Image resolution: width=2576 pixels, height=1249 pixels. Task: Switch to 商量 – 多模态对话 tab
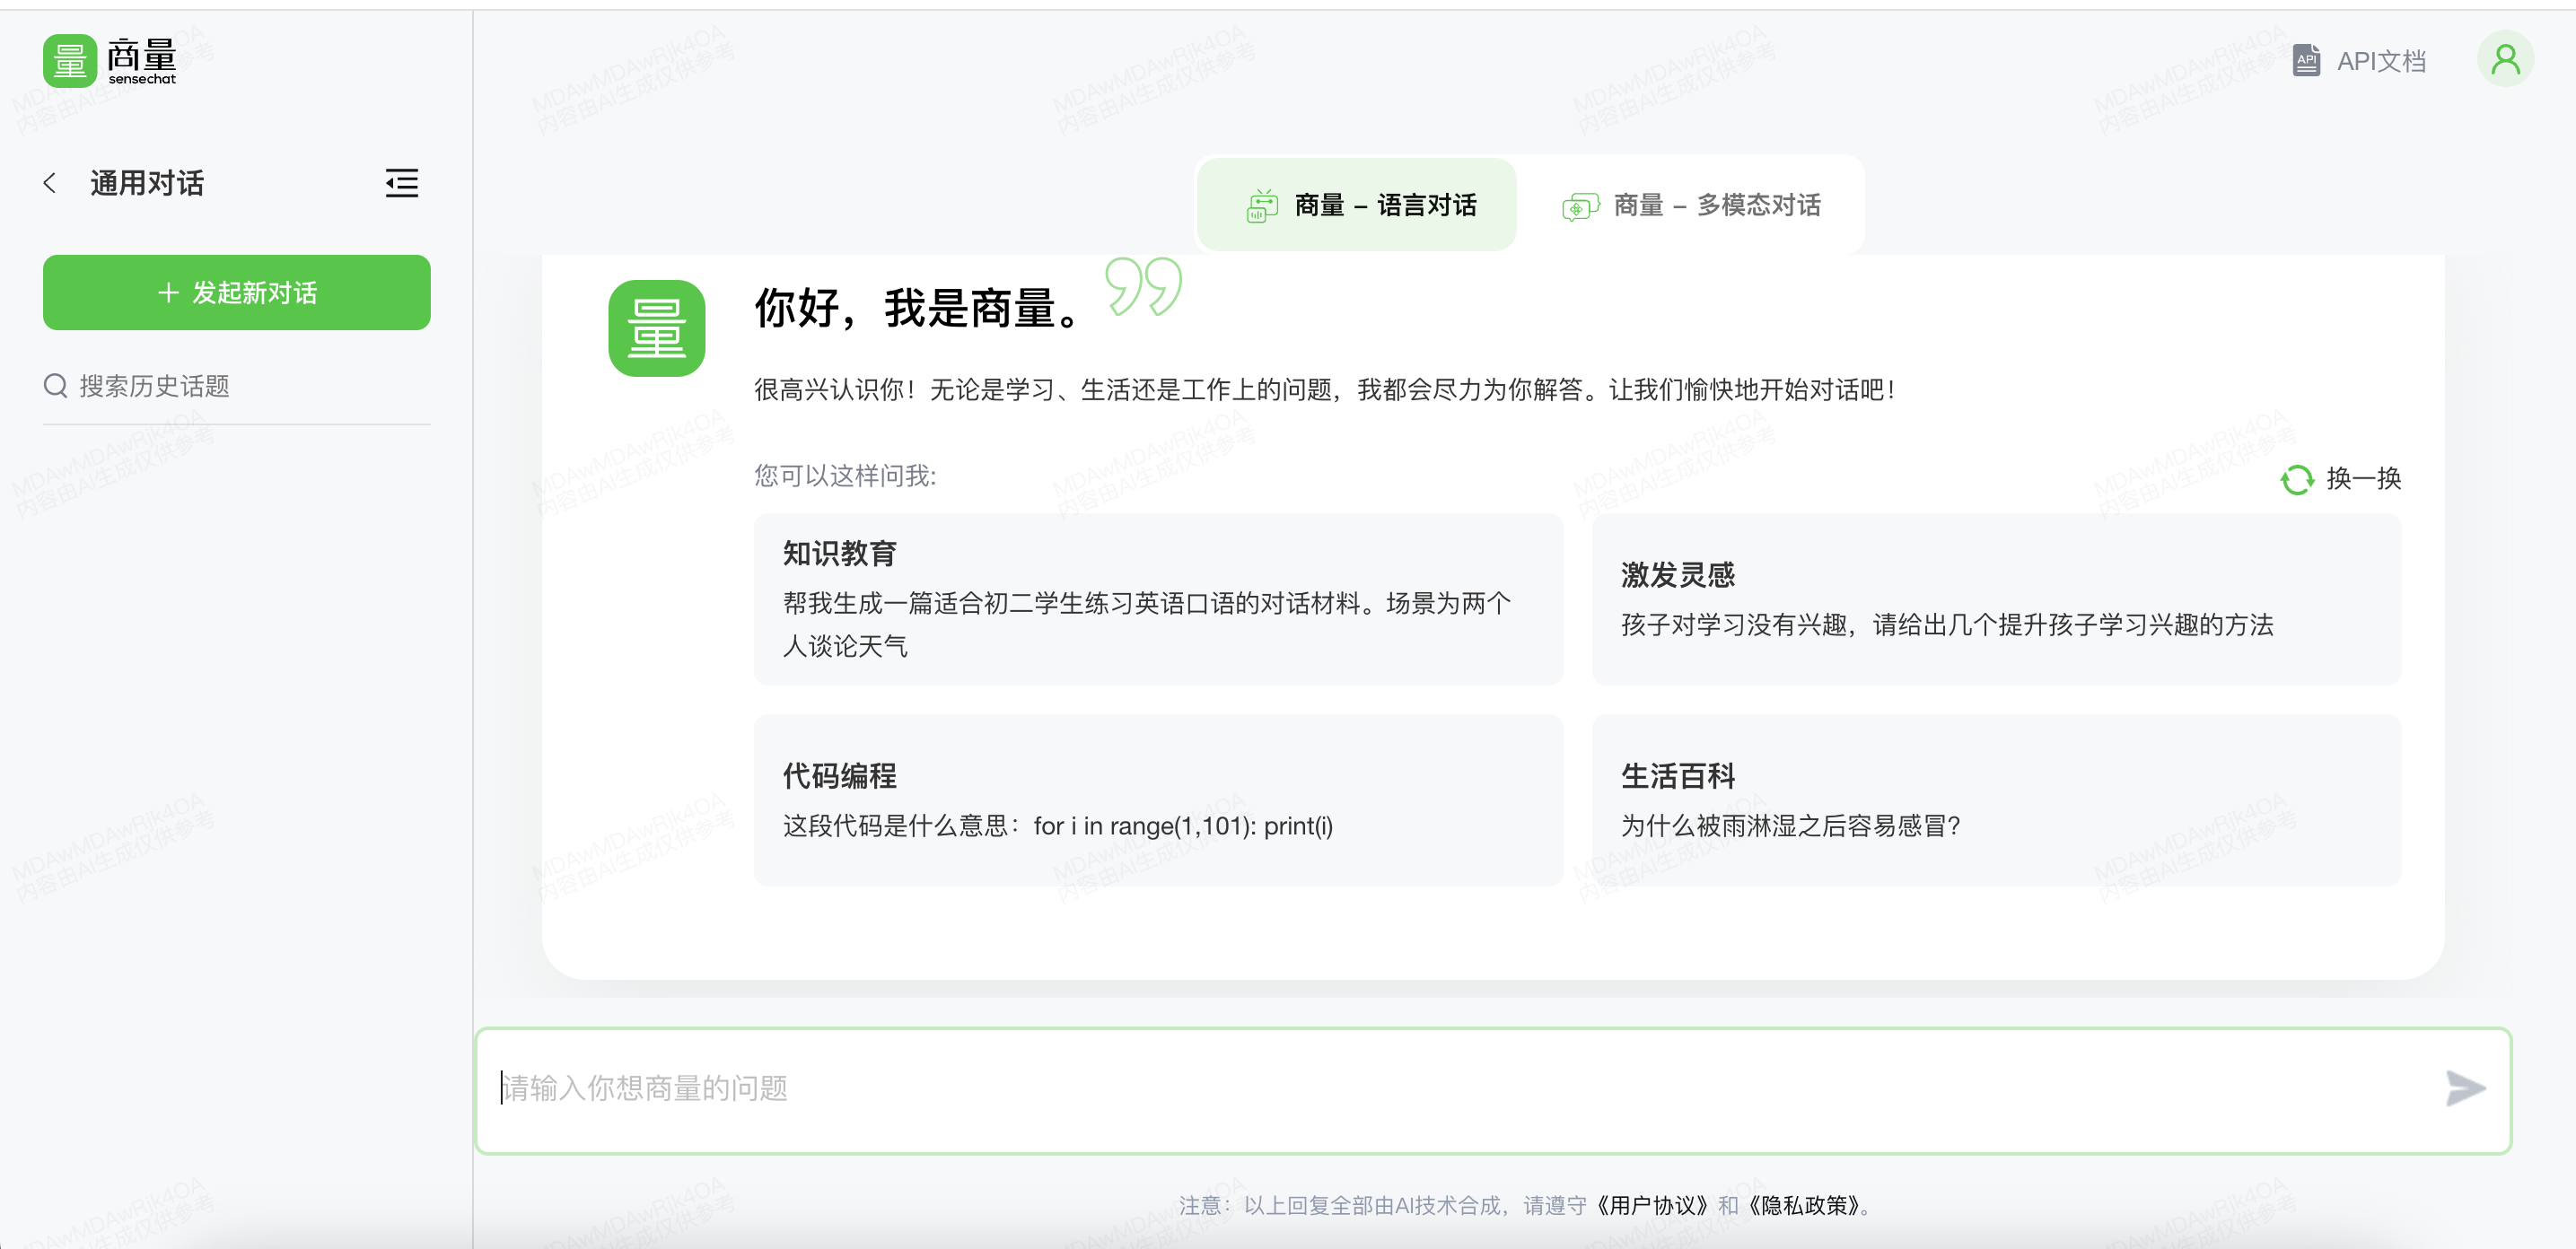pos(1692,205)
